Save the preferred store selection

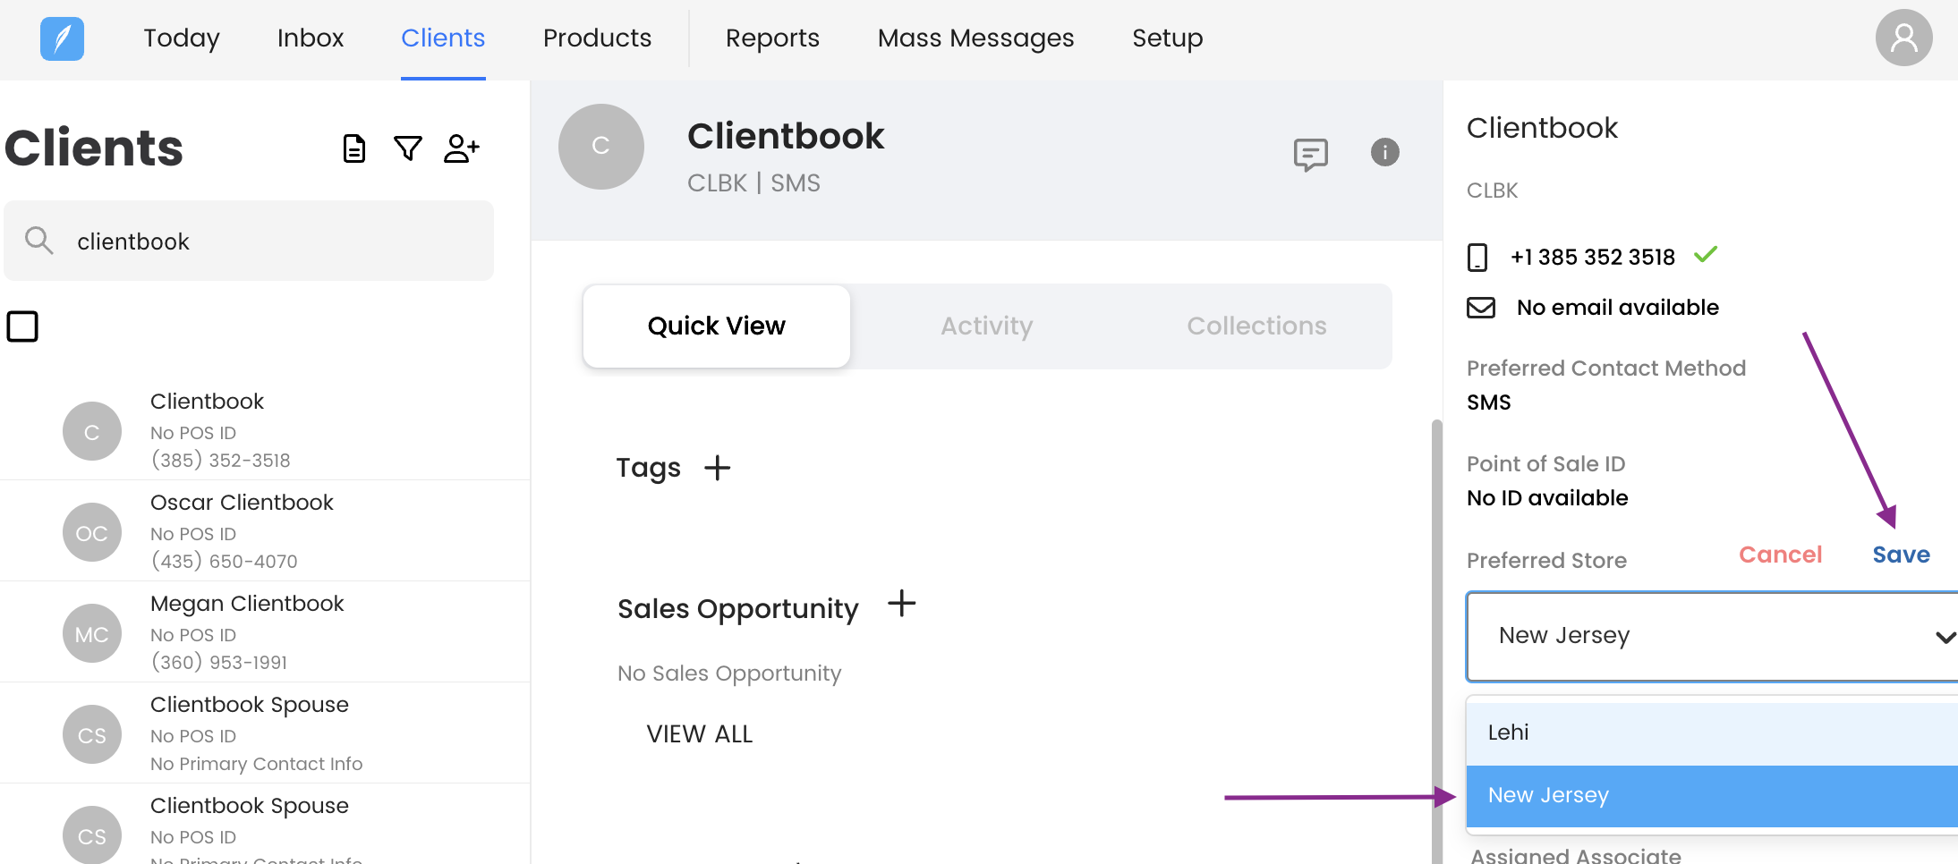point(1901,555)
